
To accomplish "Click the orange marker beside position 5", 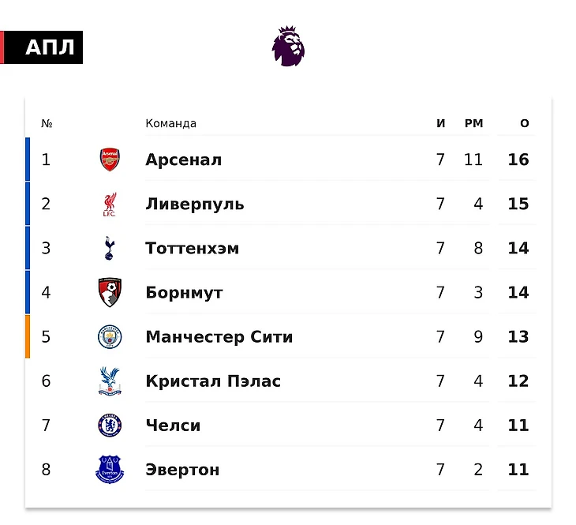I will click(28, 337).
